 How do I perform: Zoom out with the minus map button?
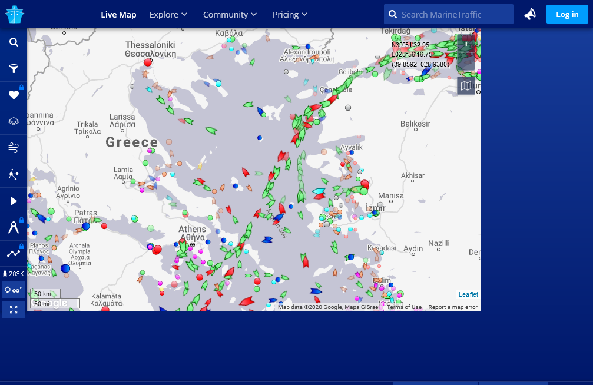tap(466, 62)
